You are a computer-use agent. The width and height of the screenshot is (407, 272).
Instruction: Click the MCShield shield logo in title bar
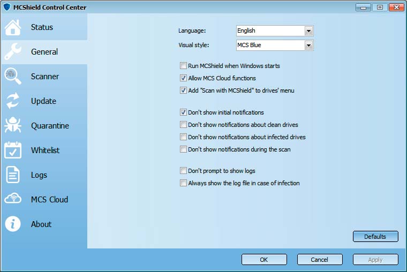[7, 7]
